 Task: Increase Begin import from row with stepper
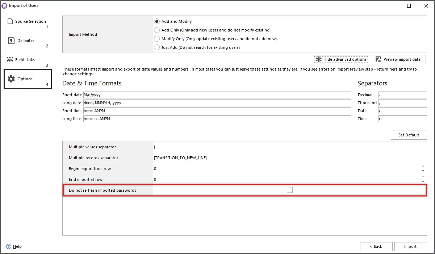424,167
